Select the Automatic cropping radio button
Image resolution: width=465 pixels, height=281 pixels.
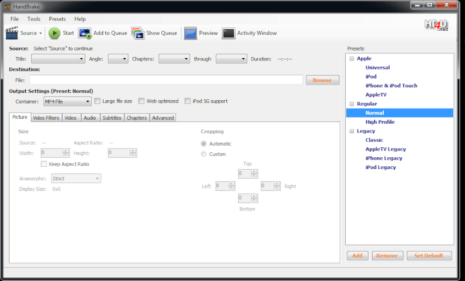pos(204,144)
